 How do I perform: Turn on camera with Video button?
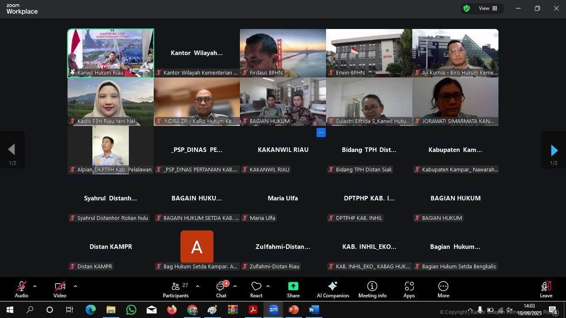tap(60, 289)
